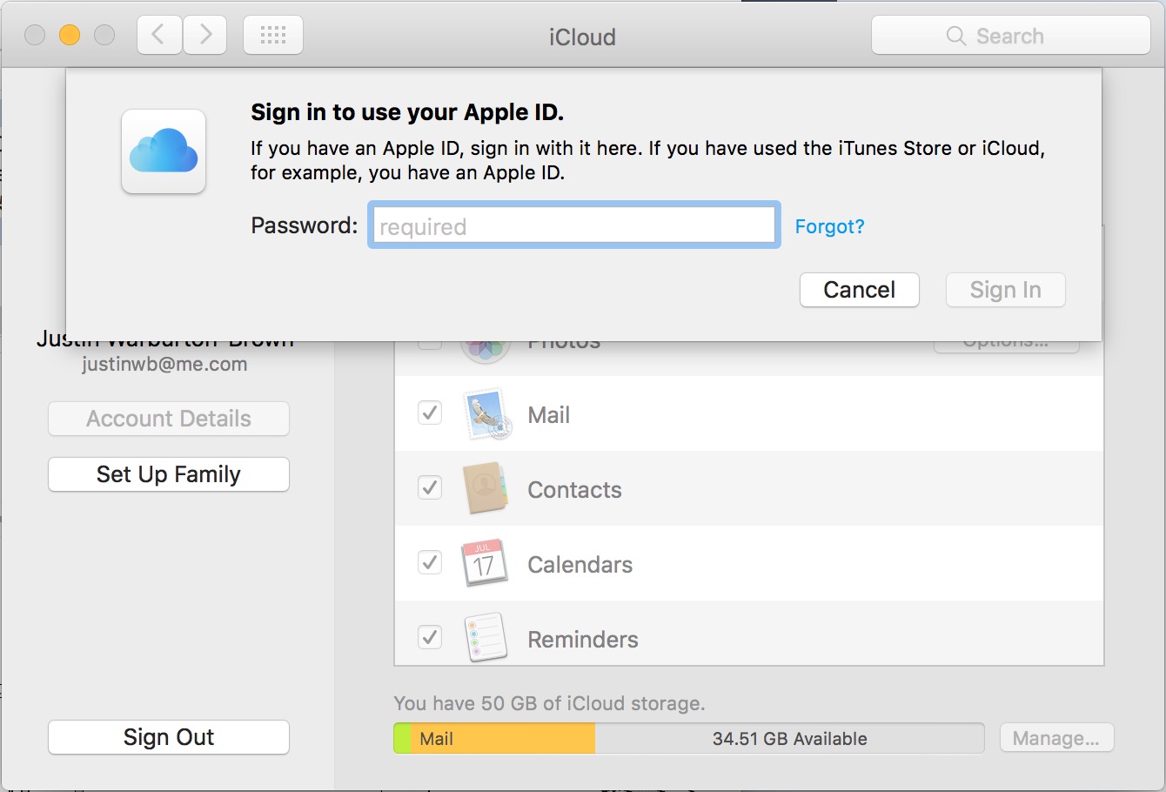The width and height of the screenshot is (1166, 792).
Task: Click the Reminders list icon
Action: [486, 638]
